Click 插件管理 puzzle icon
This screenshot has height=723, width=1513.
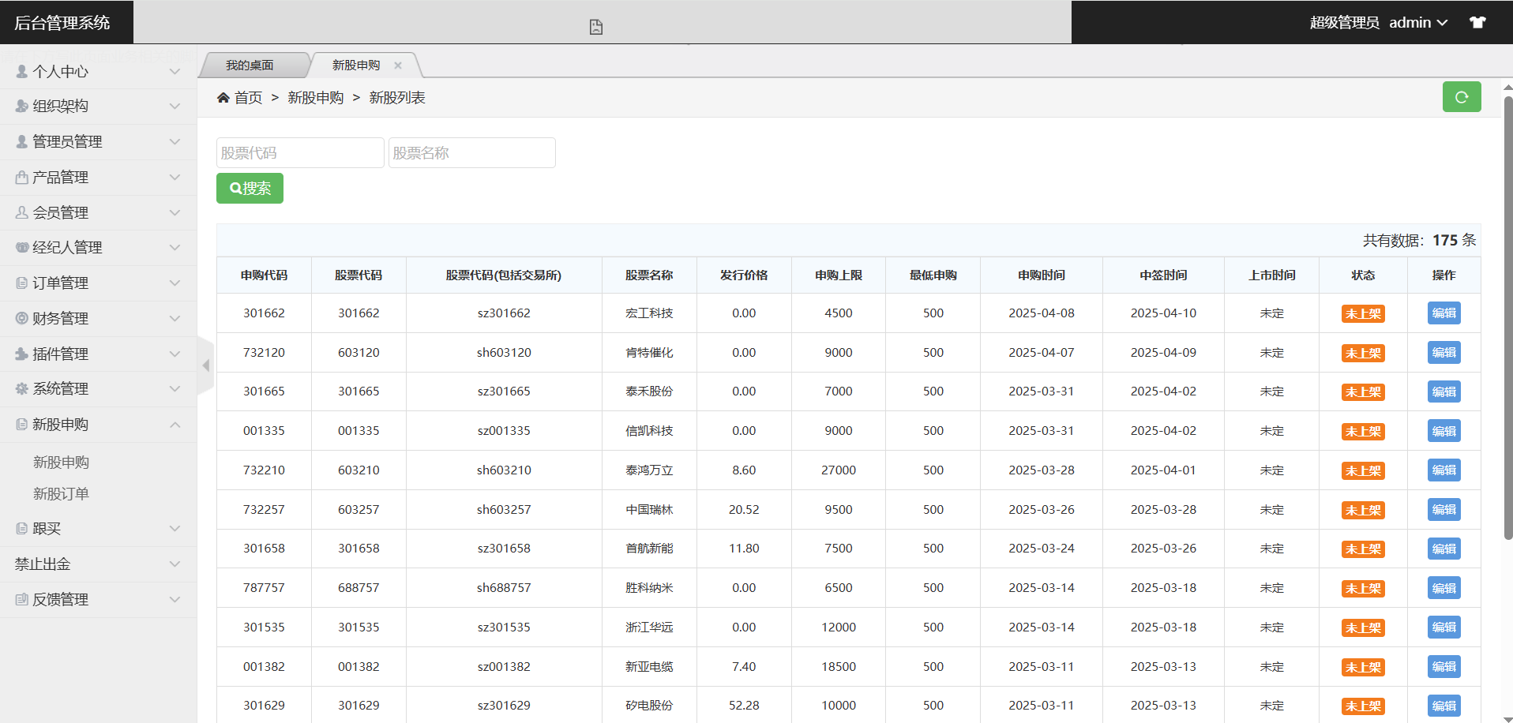tap(22, 354)
